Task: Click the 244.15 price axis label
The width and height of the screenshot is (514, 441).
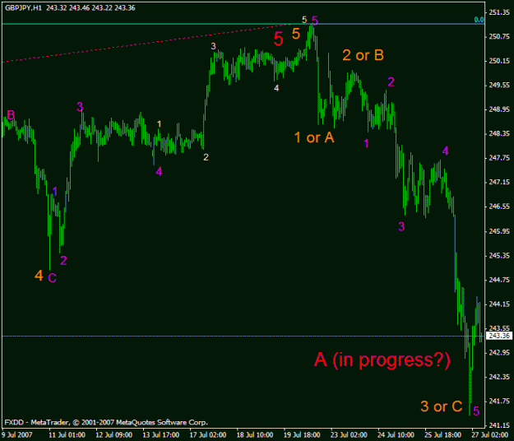Action: (499, 304)
